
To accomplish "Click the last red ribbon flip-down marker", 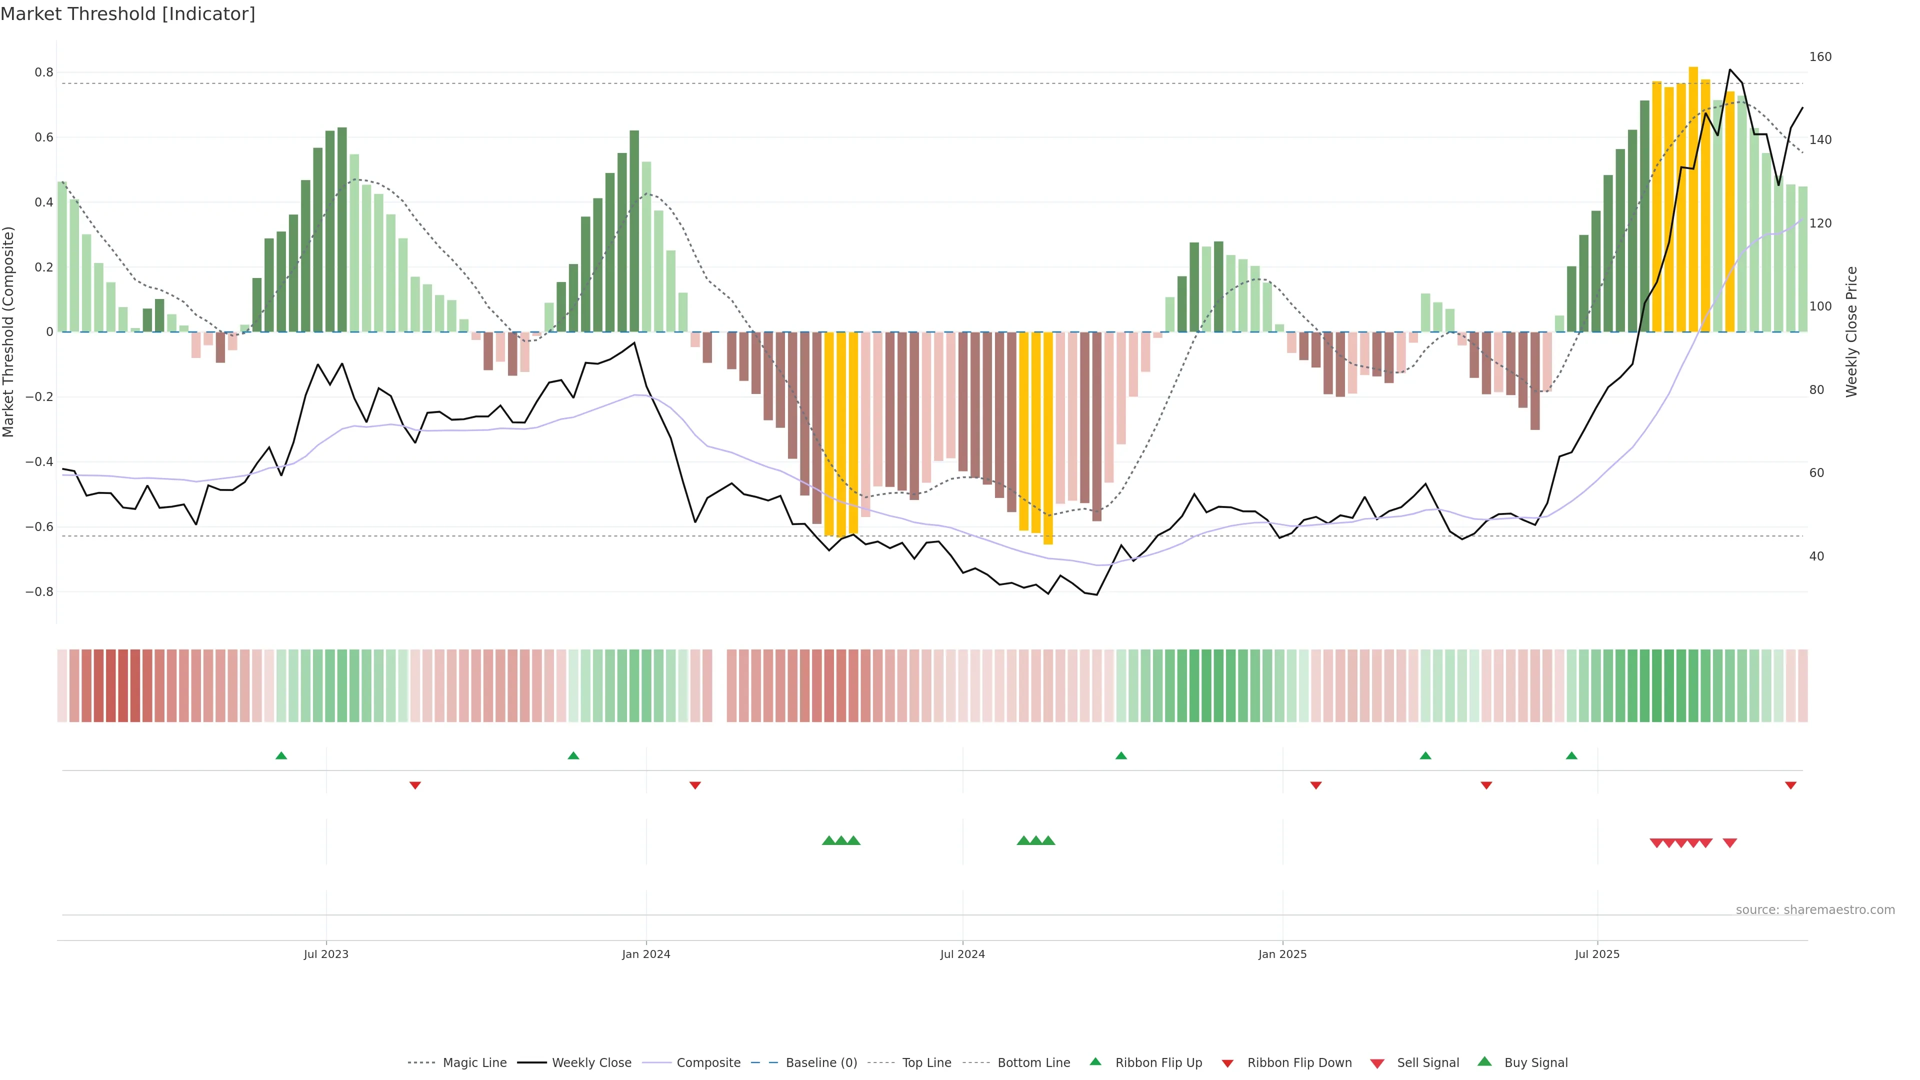I will [x=1790, y=785].
